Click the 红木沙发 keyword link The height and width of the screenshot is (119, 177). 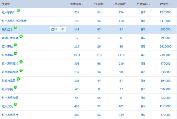[x=7, y=106]
